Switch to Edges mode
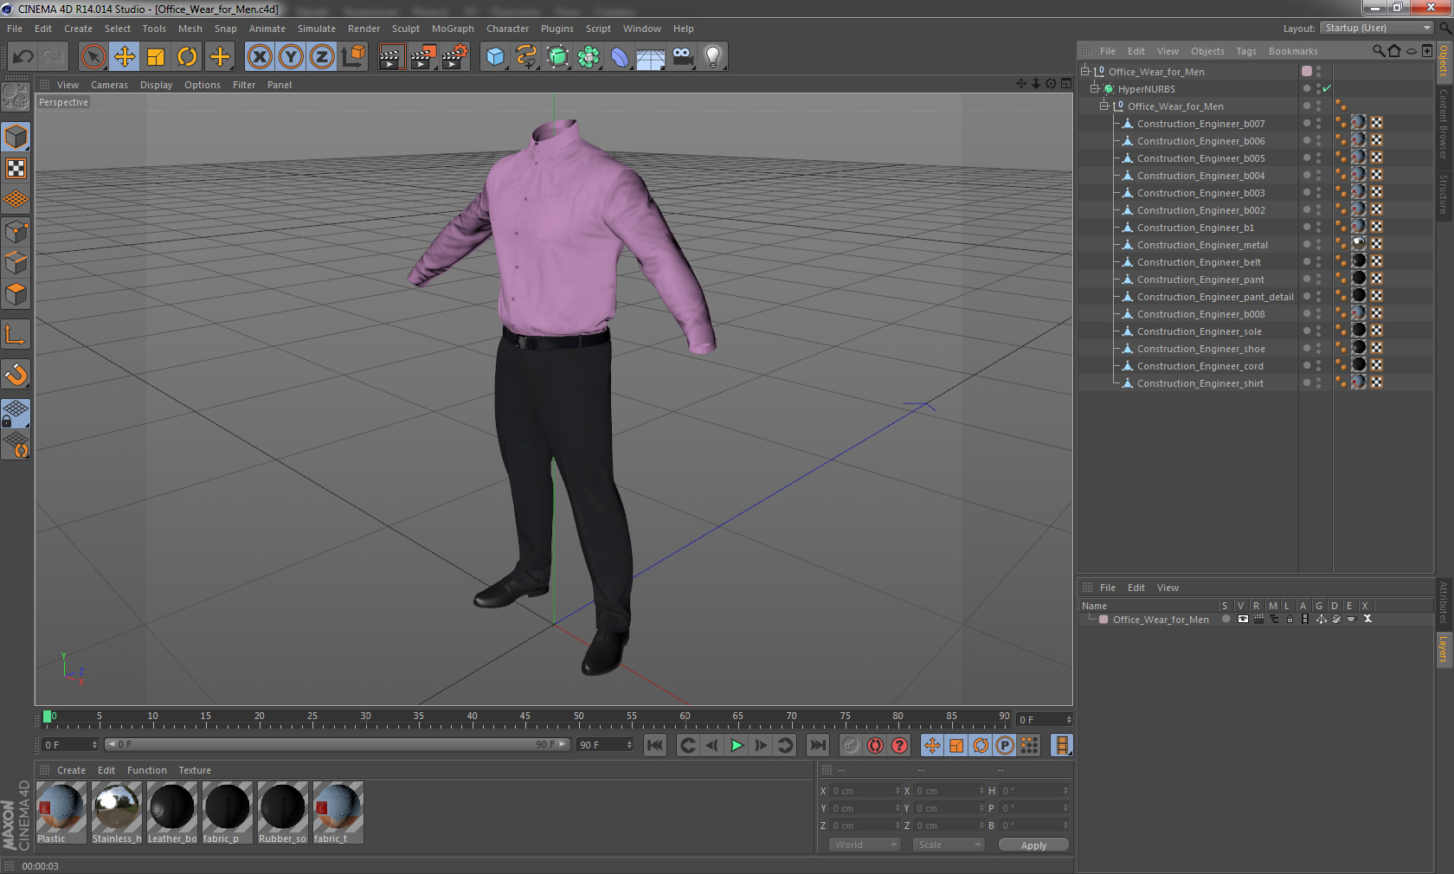The width and height of the screenshot is (1454, 874). (x=16, y=263)
